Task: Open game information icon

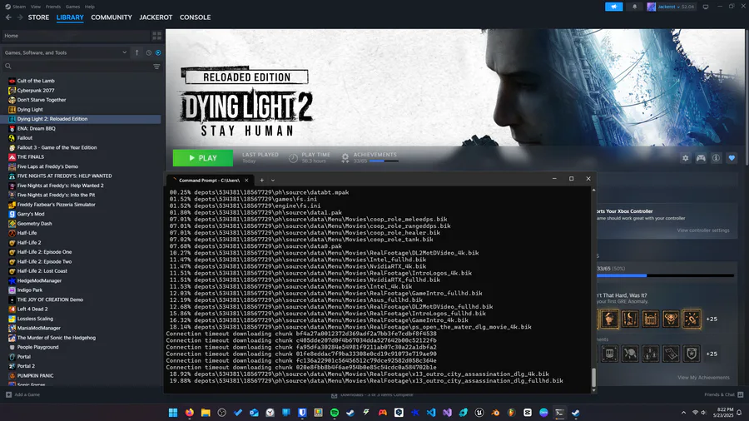Action: (x=716, y=158)
